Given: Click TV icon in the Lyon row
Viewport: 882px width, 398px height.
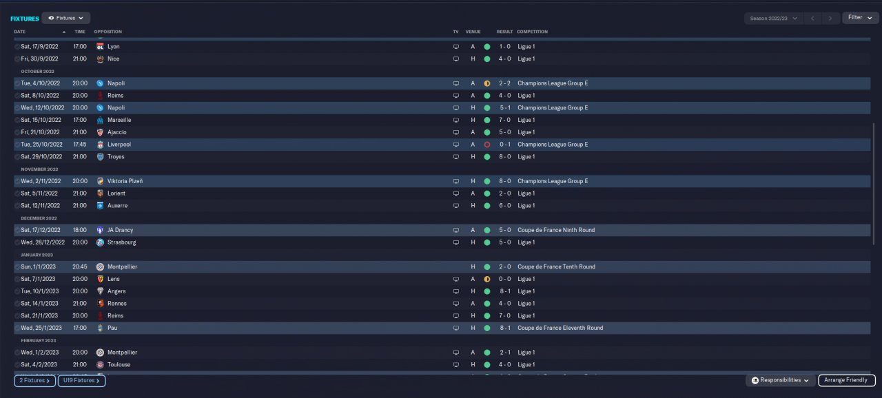Looking at the screenshot, I should tap(455, 47).
